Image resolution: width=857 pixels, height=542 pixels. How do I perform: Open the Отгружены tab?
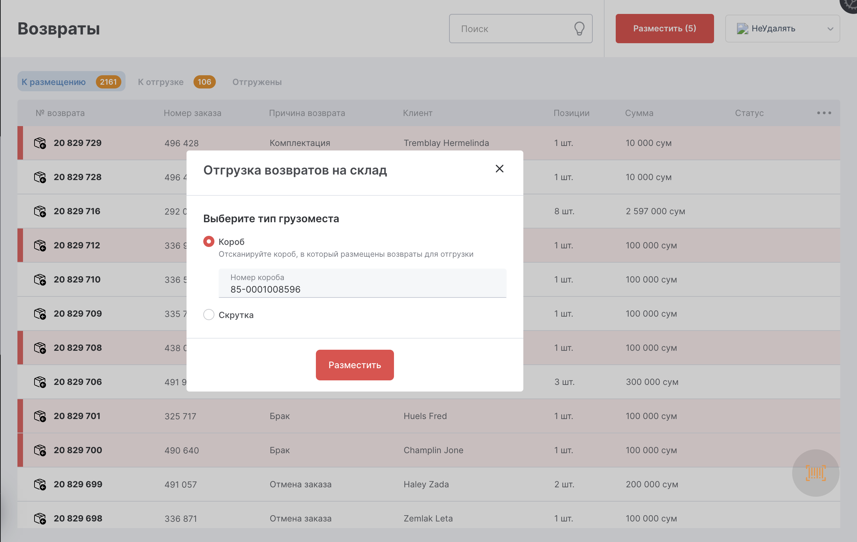tap(257, 82)
